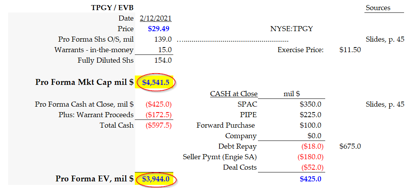
Task: Select the blue $29.49 price cell
Action: pyautogui.click(x=159, y=29)
